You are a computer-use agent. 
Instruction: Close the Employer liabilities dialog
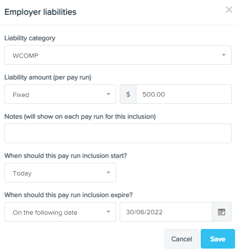pos(229,10)
